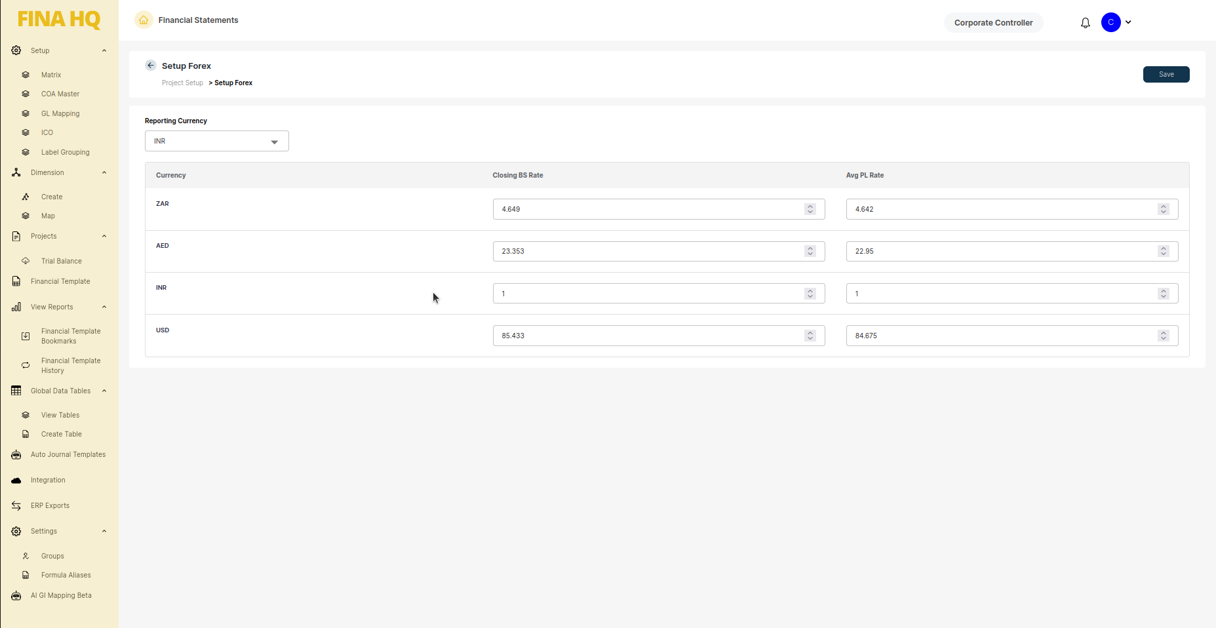
Task: Click the USD Avg PL Rate field
Action: click(x=1003, y=336)
